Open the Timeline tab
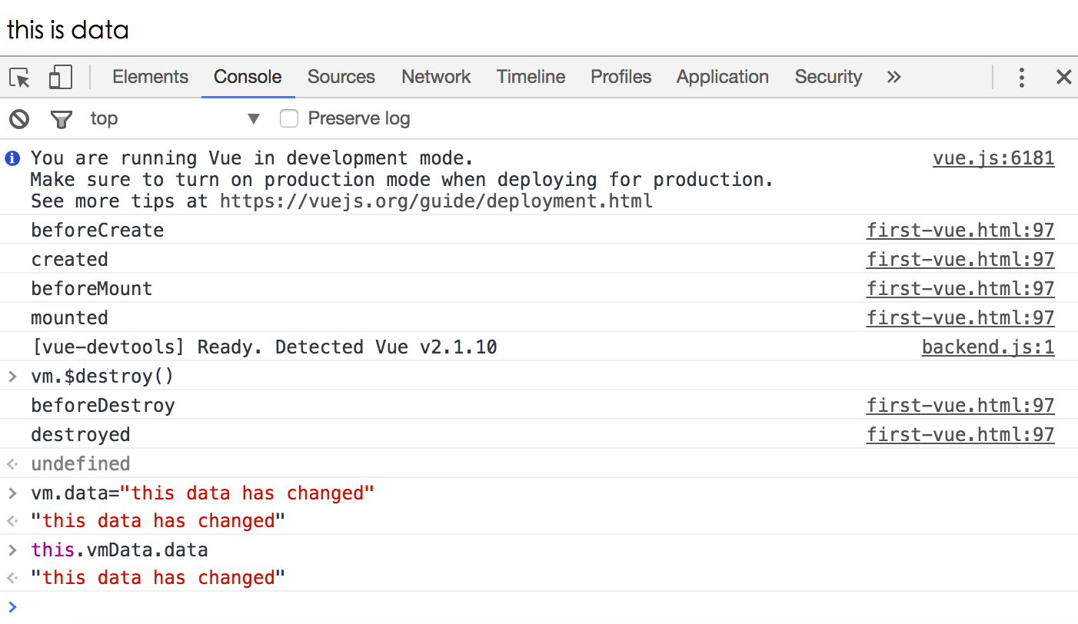 pyautogui.click(x=531, y=78)
